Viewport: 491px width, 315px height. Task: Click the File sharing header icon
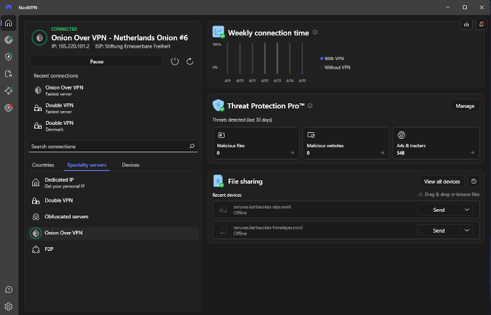[x=218, y=181]
